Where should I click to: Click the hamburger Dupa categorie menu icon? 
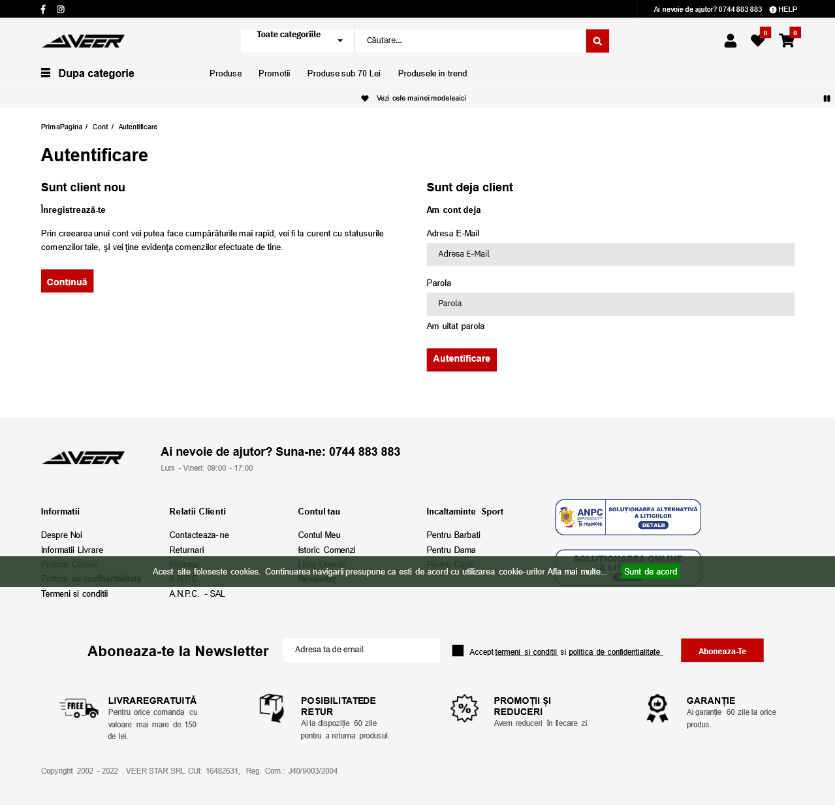pos(46,72)
